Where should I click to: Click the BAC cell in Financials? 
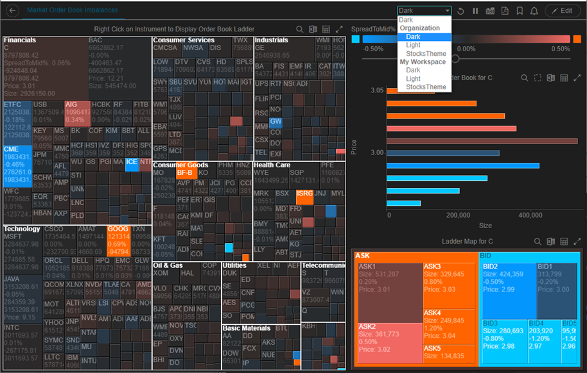tap(119, 69)
